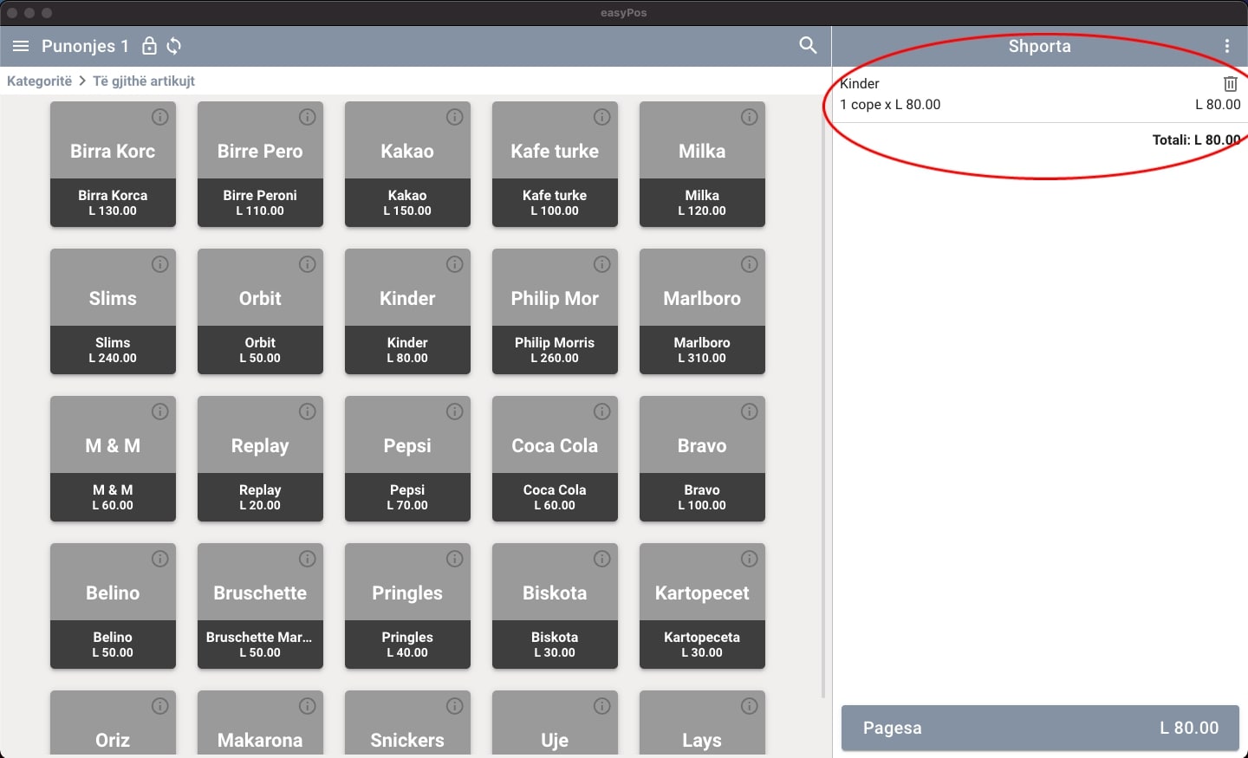Open the Shporta three-dot options menu

1226,46
